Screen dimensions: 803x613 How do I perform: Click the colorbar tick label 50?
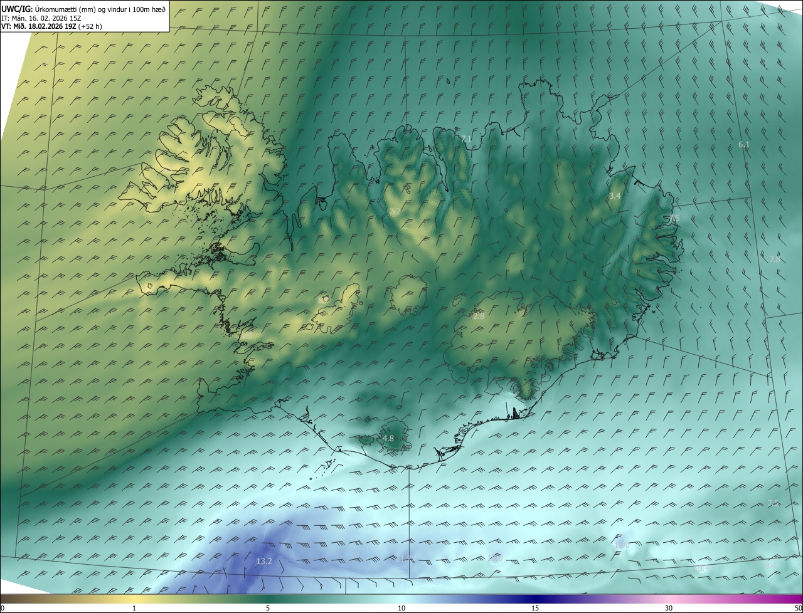(x=798, y=608)
